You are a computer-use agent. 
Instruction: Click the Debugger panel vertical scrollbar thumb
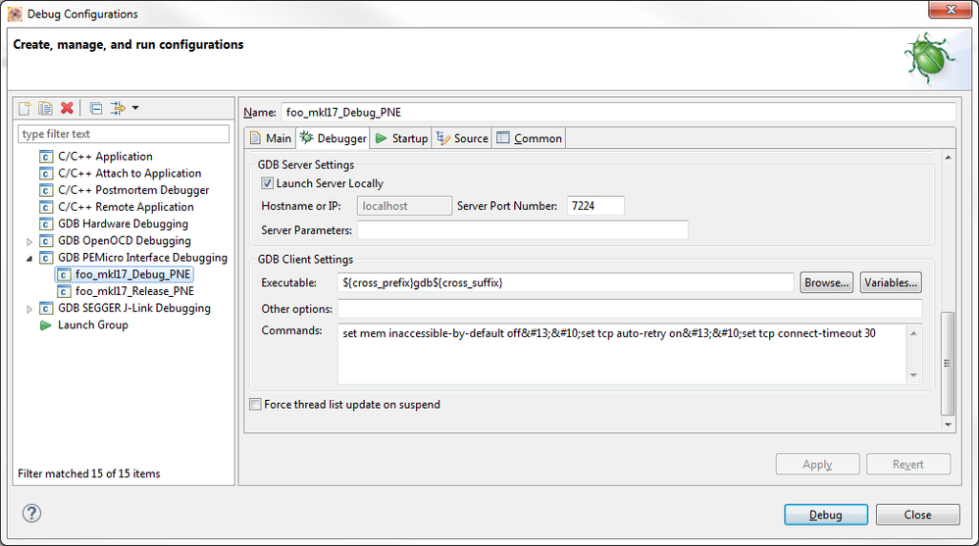click(948, 363)
